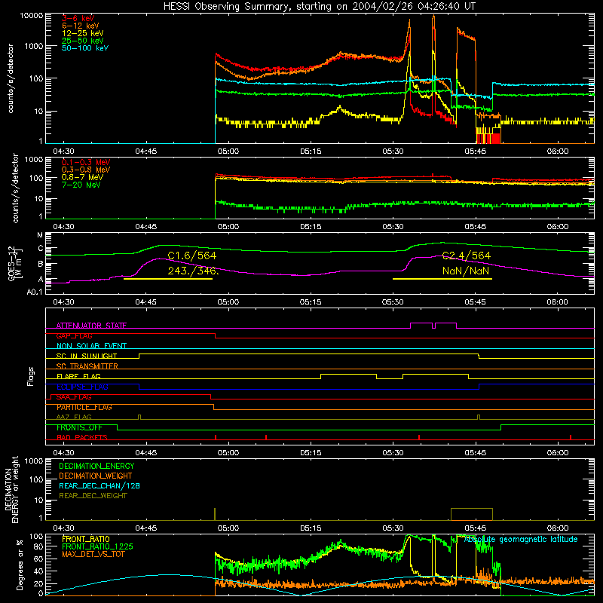
Task: Click the SAA_FLAG label
Action: [74, 396]
